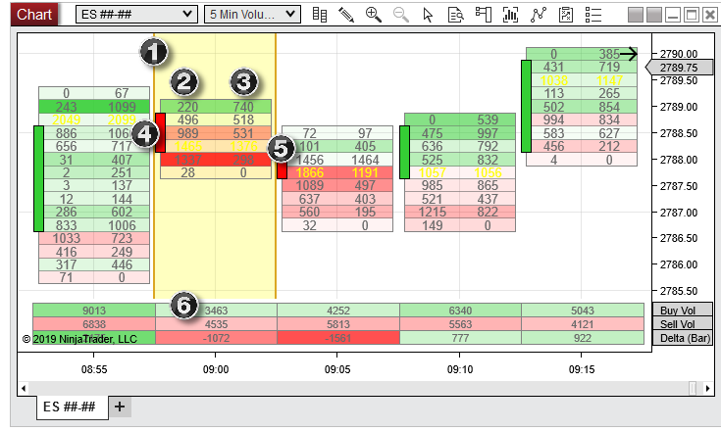The image size is (721, 431).
Task: Click the 922 delta cell
Action: (583, 338)
